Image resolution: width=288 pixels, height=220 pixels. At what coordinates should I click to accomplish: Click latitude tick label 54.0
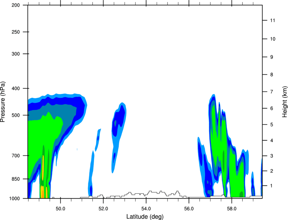[146, 209]
